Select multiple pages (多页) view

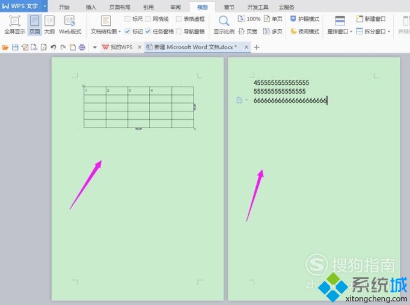tap(273, 31)
